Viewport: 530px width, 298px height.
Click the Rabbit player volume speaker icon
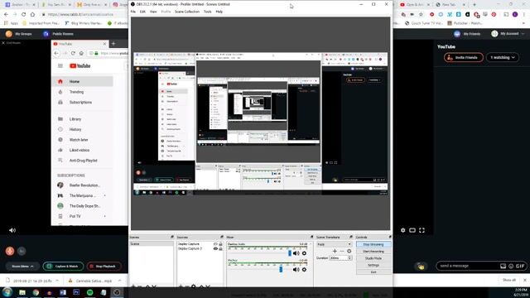tap(12, 230)
